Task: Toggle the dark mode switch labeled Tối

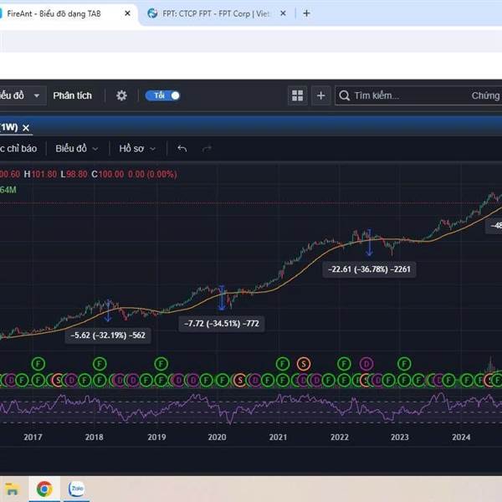Action: (x=163, y=95)
